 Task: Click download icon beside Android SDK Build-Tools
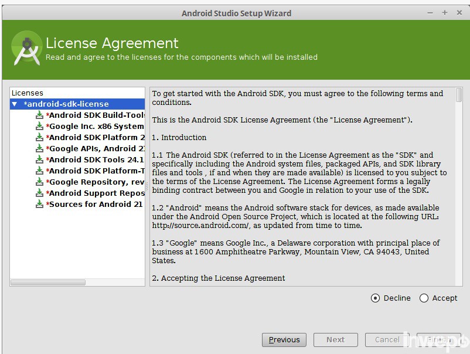(x=39, y=115)
